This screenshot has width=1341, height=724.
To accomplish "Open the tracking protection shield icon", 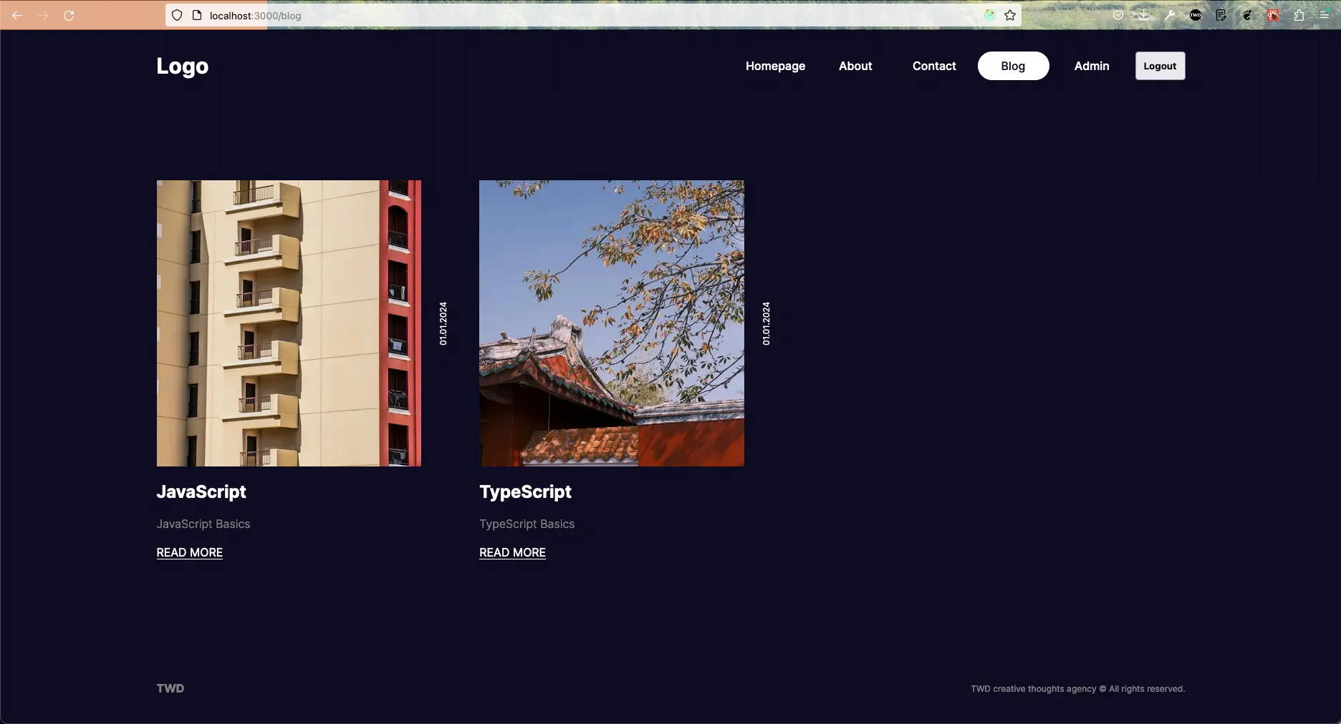I will tap(177, 15).
